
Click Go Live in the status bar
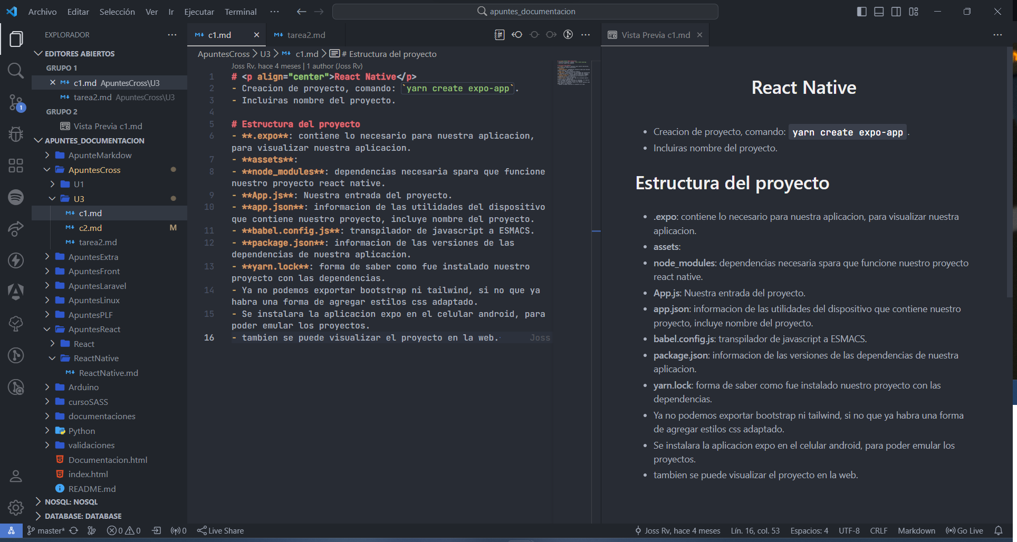point(964,530)
